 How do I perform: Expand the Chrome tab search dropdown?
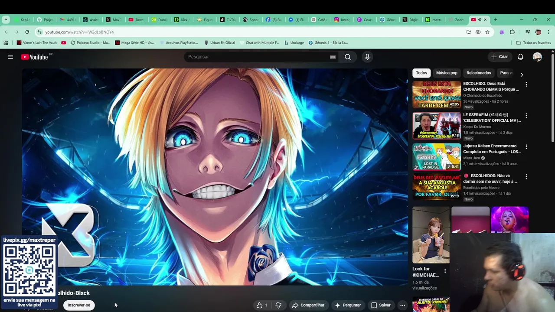point(6,19)
